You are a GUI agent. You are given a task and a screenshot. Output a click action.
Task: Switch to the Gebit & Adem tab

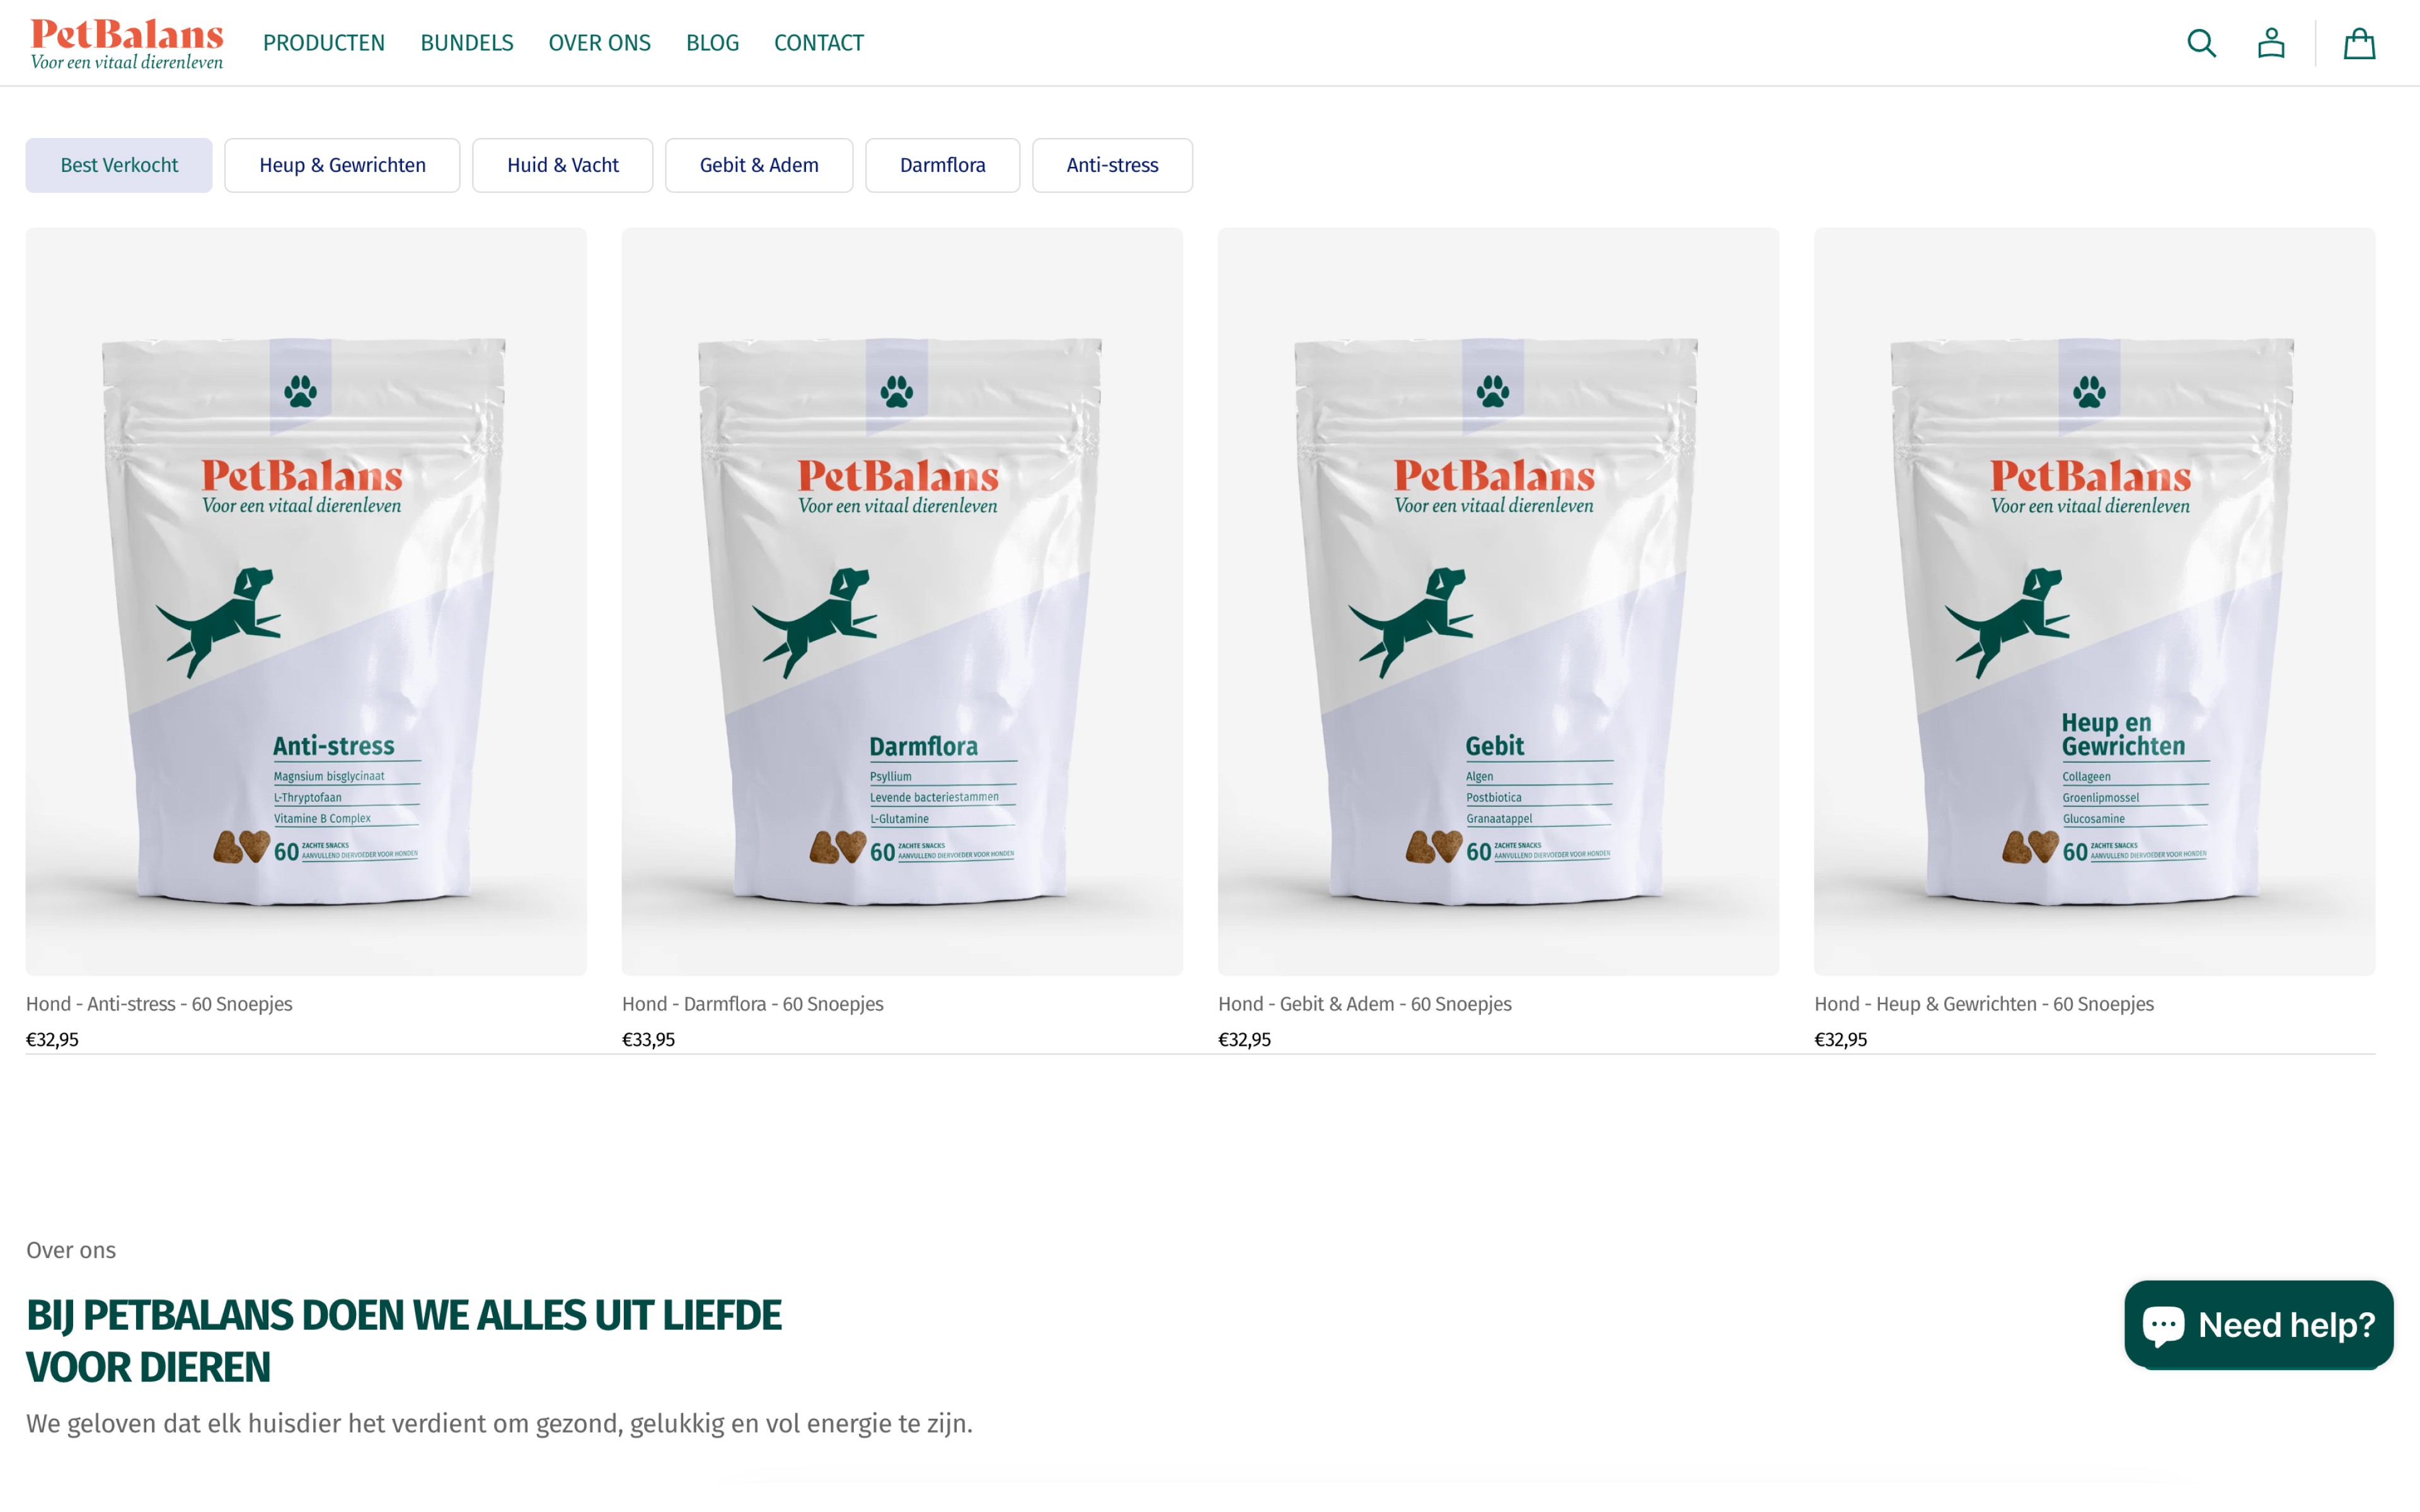pyautogui.click(x=759, y=165)
